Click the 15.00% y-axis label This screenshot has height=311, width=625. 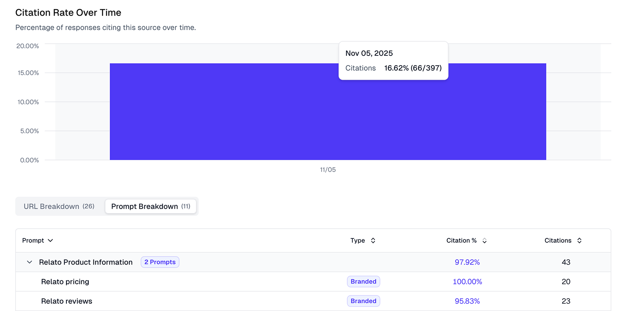coord(28,73)
